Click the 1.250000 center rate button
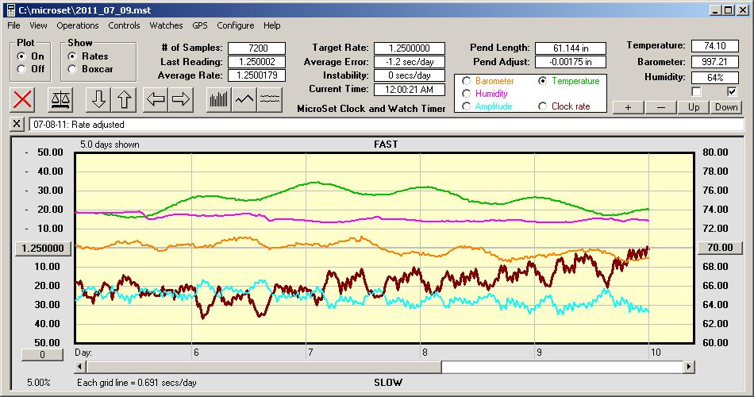The image size is (754, 397). click(x=43, y=248)
